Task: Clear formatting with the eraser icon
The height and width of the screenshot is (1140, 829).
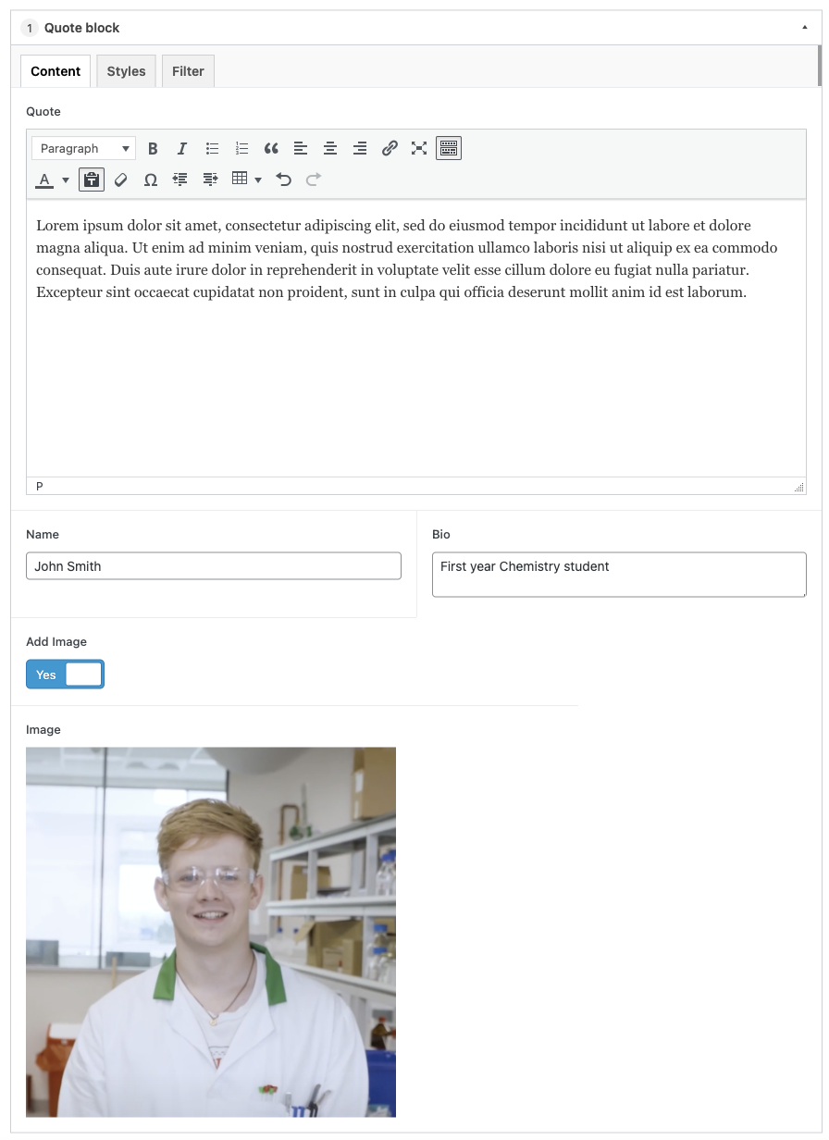Action: 121,180
